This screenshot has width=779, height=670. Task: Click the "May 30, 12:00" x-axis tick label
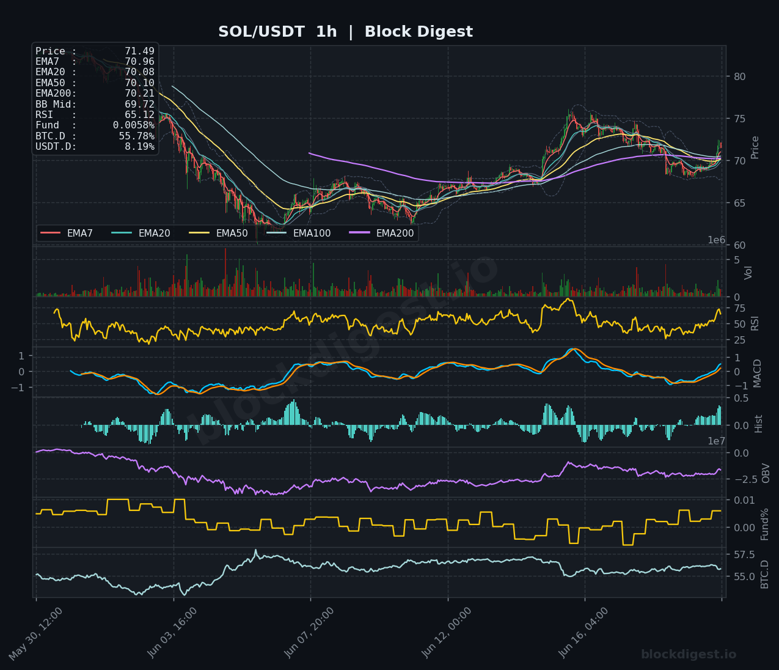tap(35, 634)
